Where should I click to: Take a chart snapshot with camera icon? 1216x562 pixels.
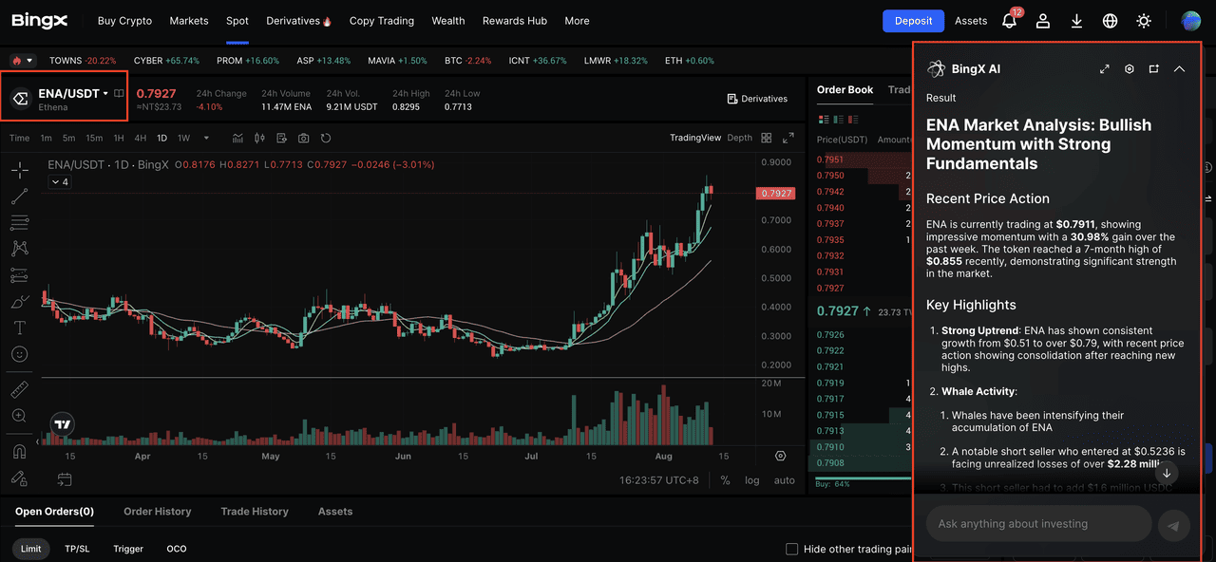pos(303,139)
